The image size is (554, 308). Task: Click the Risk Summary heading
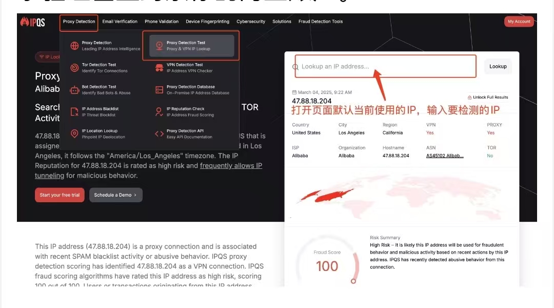point(385,238)
